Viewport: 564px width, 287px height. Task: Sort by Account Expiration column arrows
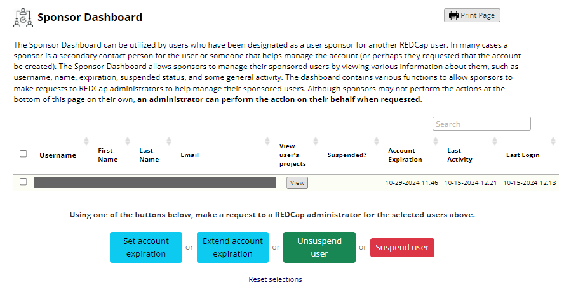click(436, 141)
